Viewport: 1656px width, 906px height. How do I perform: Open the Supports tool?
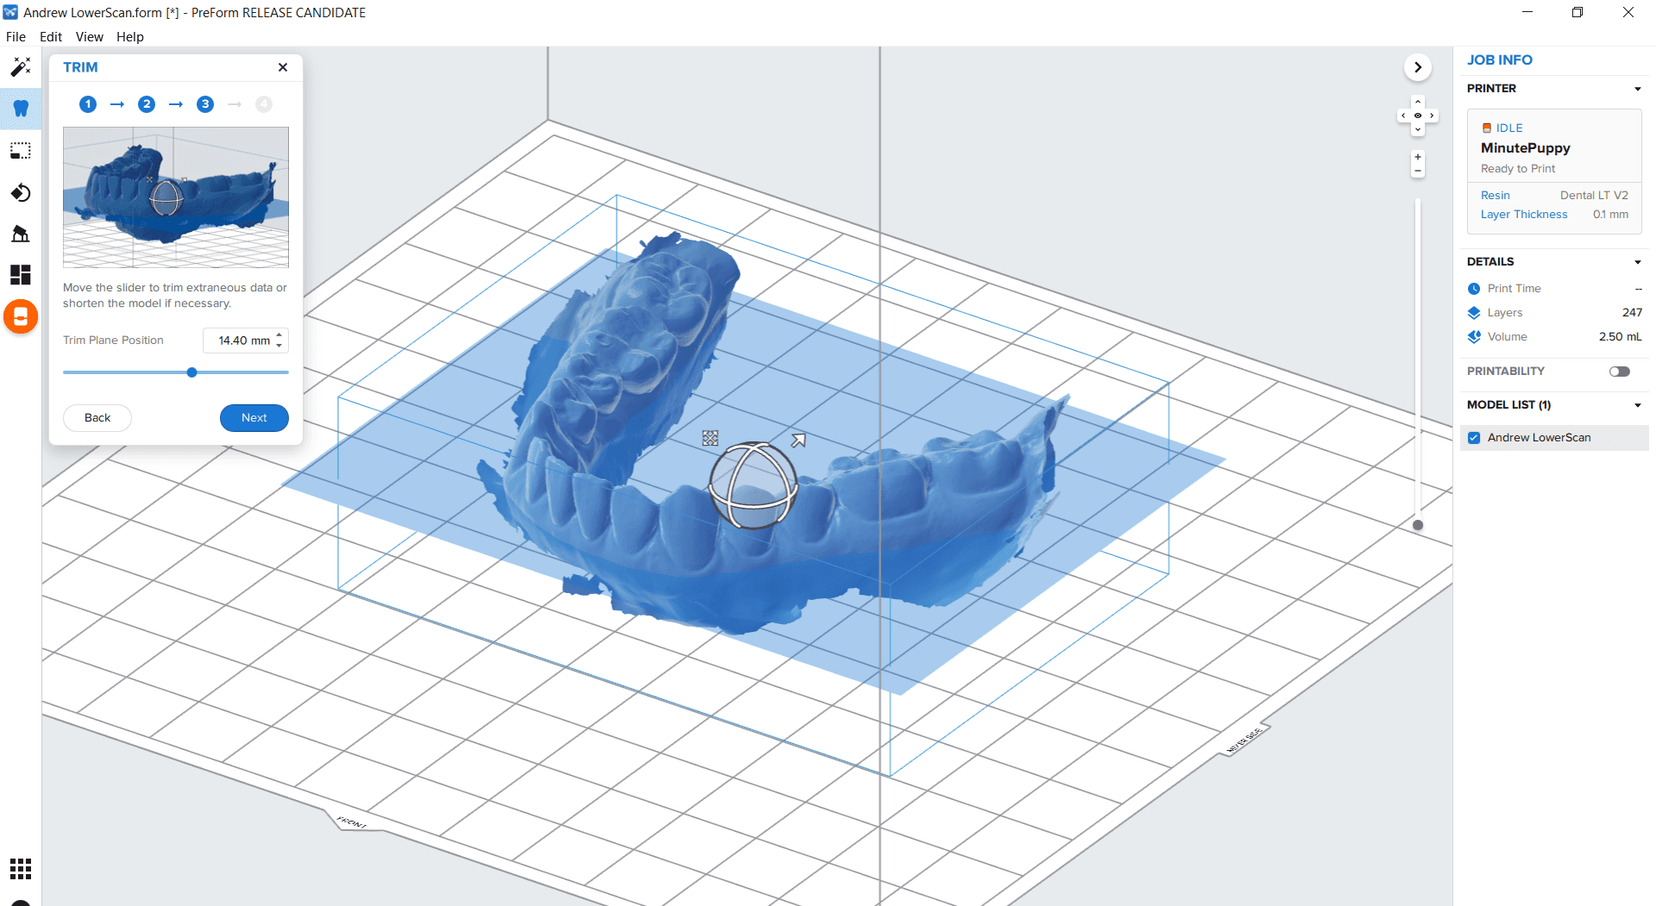click(x=20, y=234)
